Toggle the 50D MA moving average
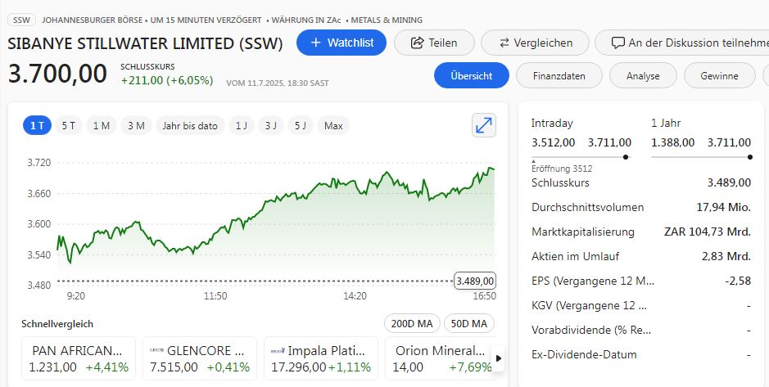This screenshot has width=769, height=387. (x=469, y=324)
